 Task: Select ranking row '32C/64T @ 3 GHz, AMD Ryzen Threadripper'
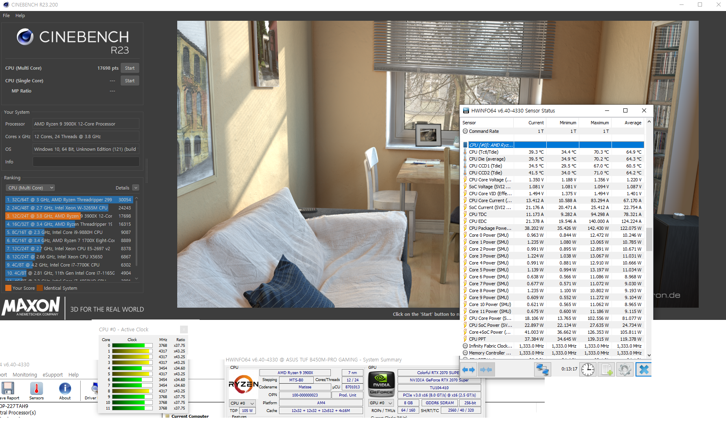(69, 200)
